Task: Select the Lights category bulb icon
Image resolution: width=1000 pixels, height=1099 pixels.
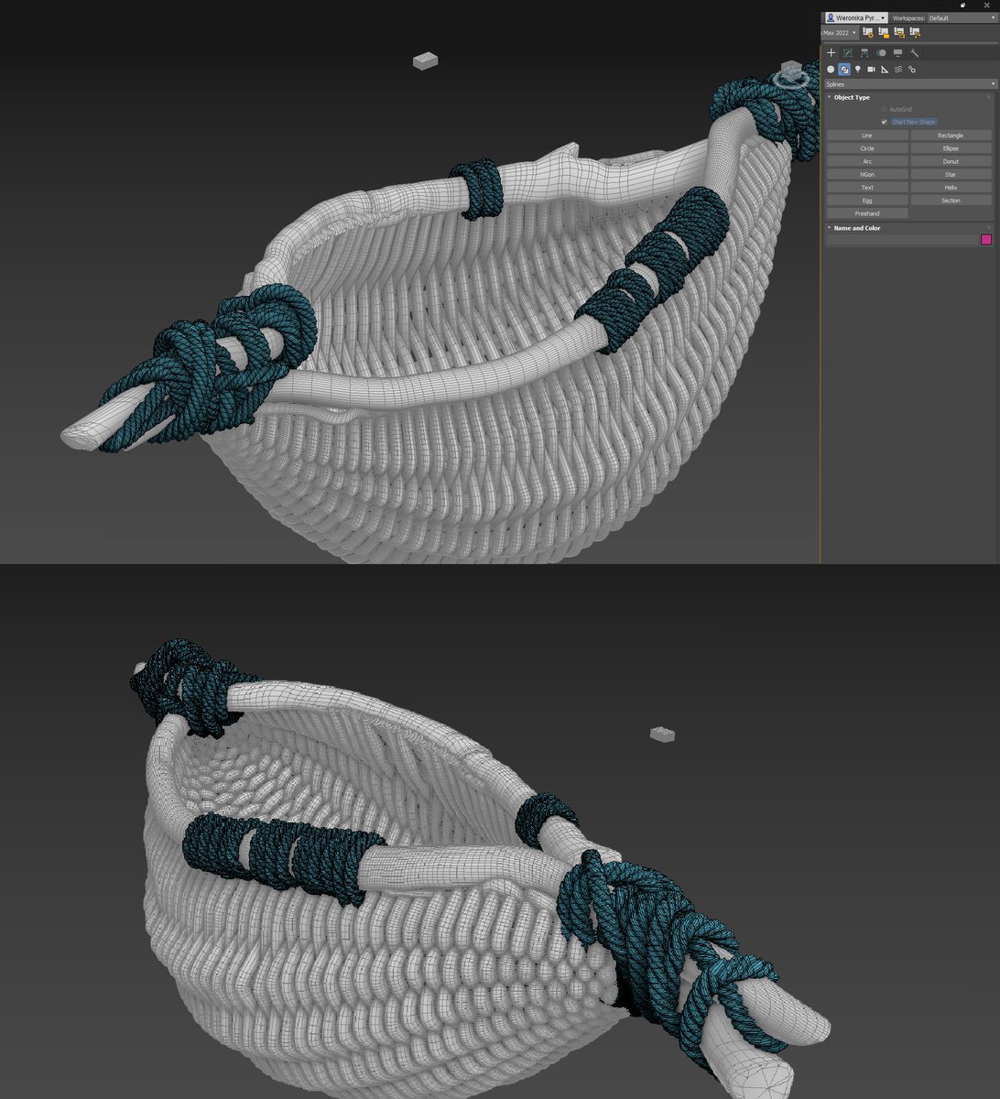Action: pyautogui.click(x=858, y=70)
